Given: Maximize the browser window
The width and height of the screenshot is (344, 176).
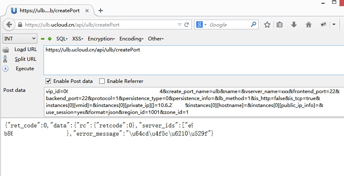Looking at the screenshot, I should [x=334, y=2].
